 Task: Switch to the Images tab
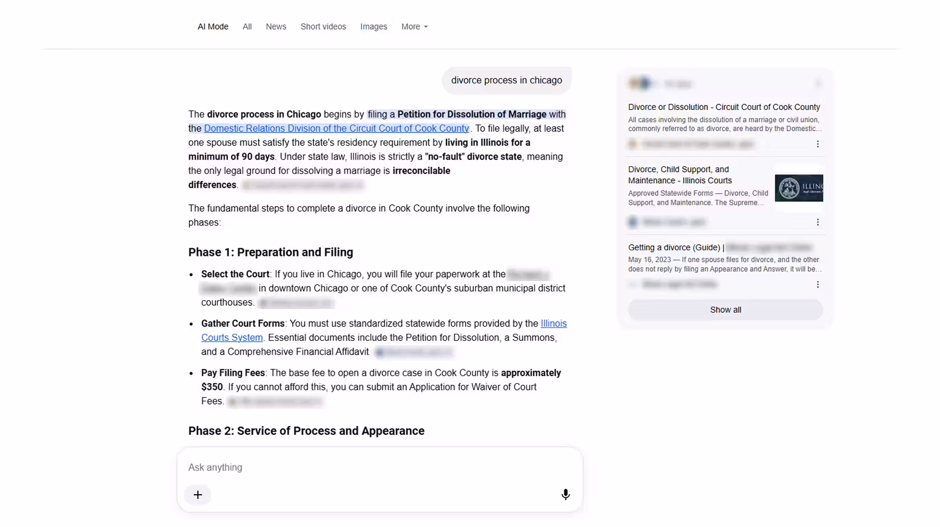pyautogui.click(x=373, y=26)
